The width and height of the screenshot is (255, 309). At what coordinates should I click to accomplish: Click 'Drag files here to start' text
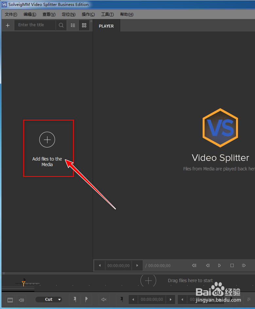(190, 280)
